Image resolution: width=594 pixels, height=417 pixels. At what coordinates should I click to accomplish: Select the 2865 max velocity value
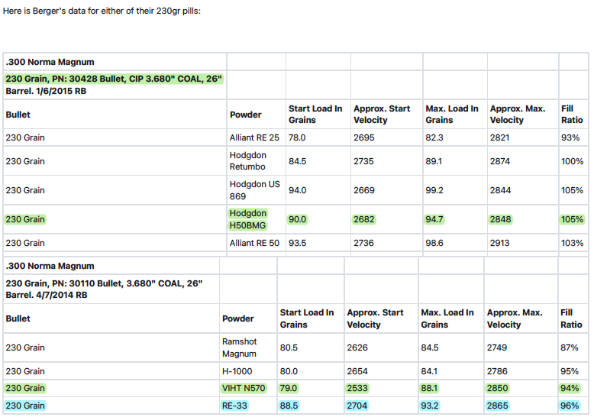coord(498,406)
